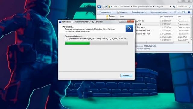Viewport: 193px width, 109px height.
Task: Select the Видео (MKV) file row
Action: click(x=163, y=40)
